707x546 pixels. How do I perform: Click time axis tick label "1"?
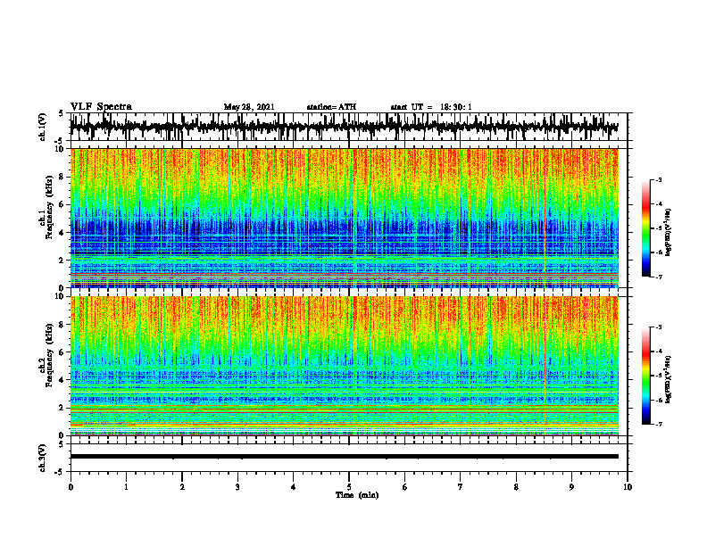tap(126, 487)
